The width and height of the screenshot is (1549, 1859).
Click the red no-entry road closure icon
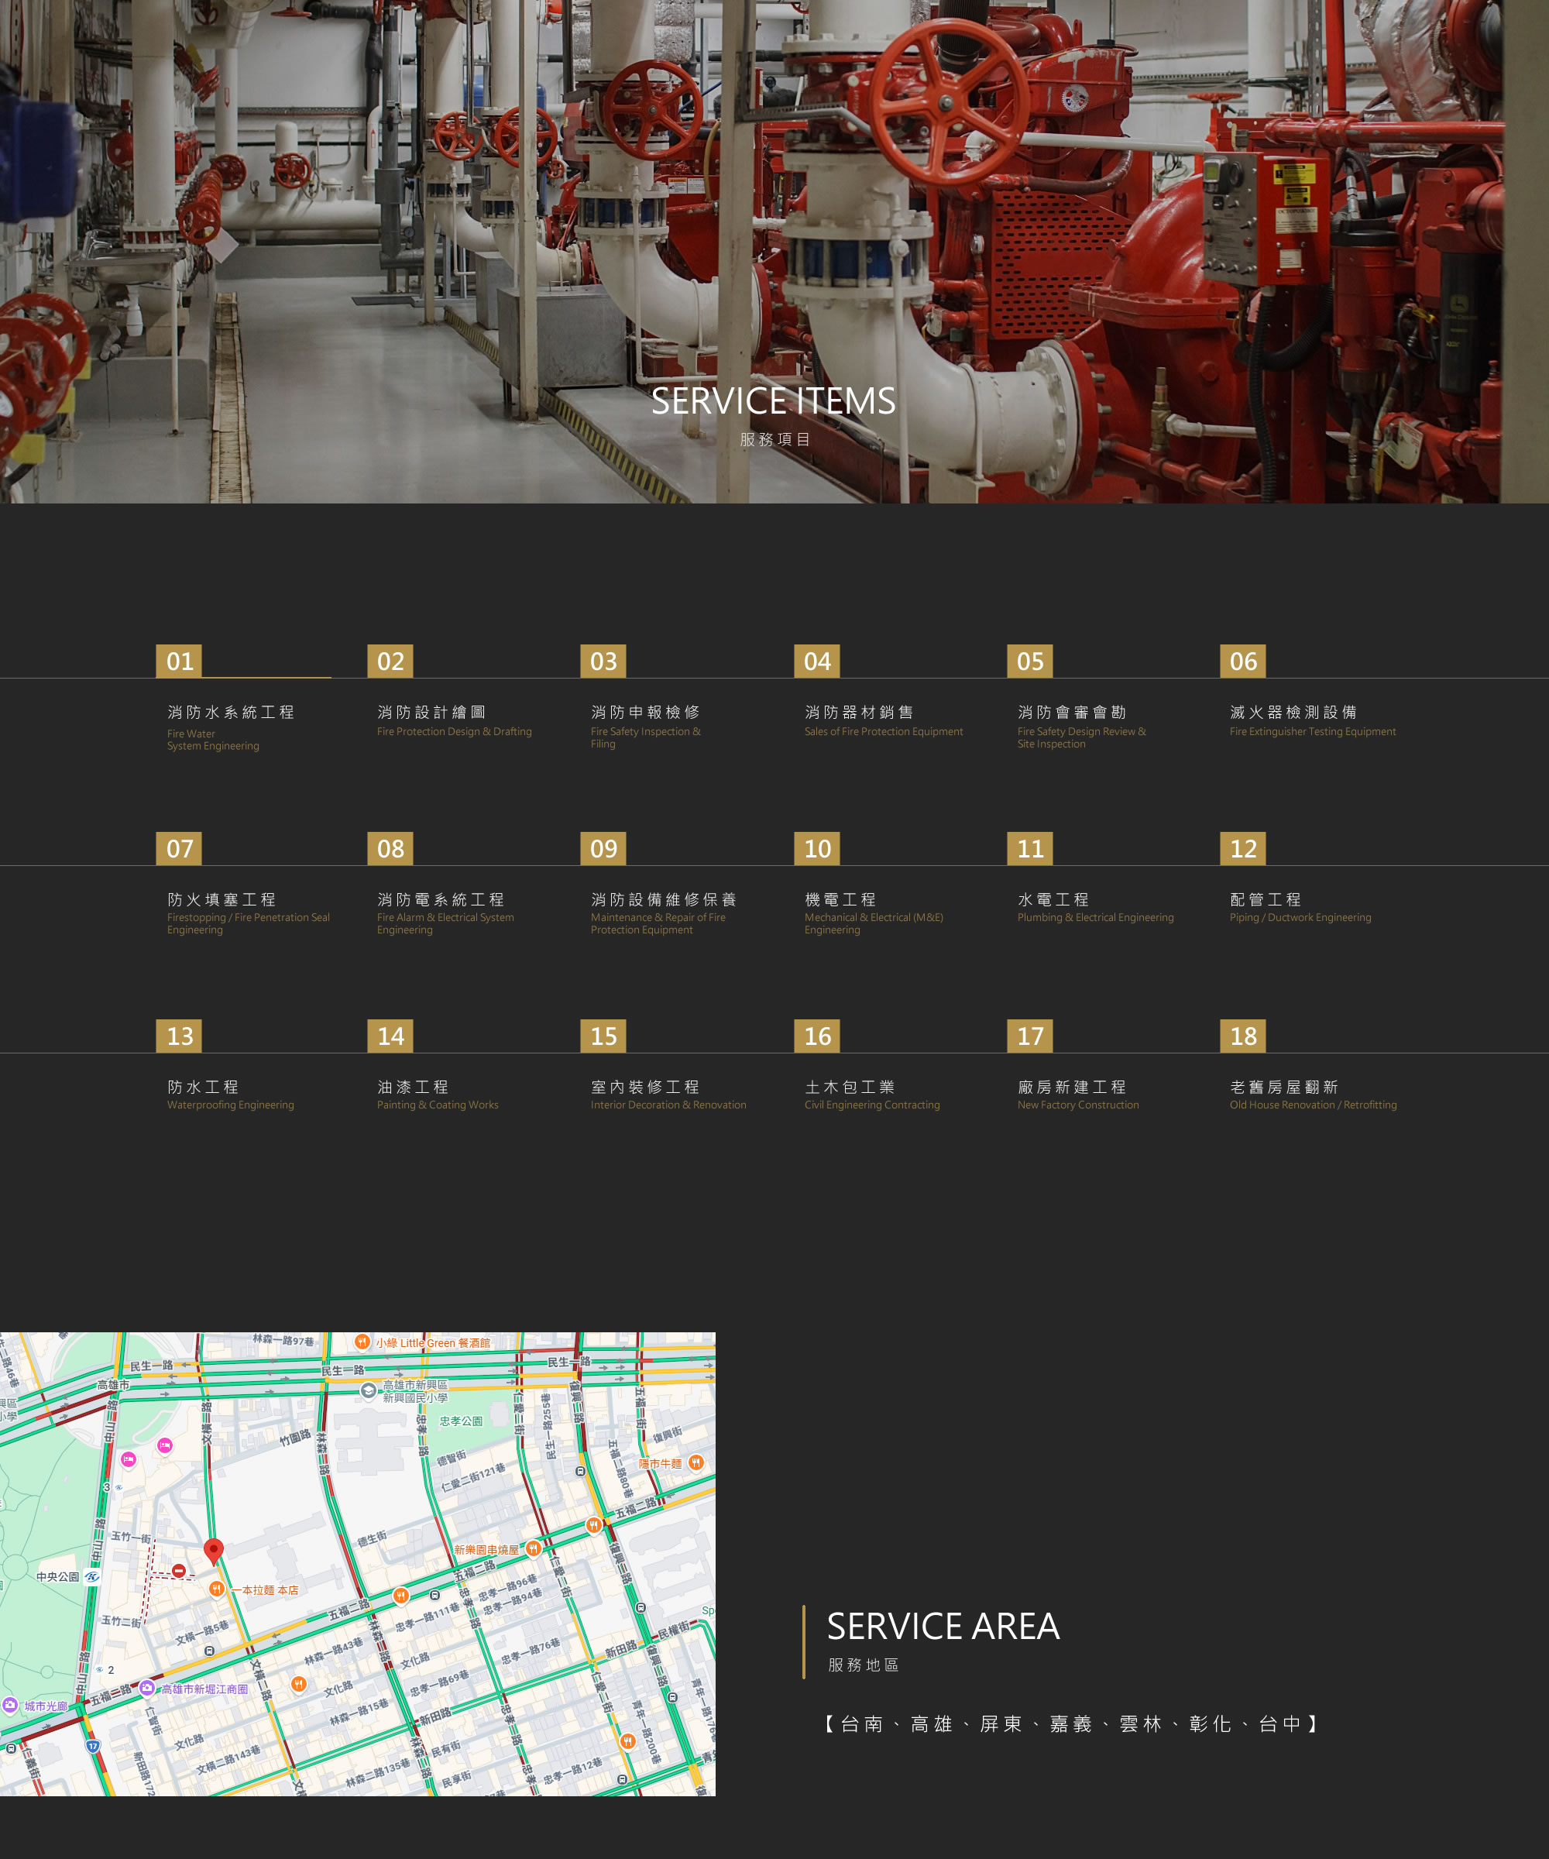[x=179, y=1570]
